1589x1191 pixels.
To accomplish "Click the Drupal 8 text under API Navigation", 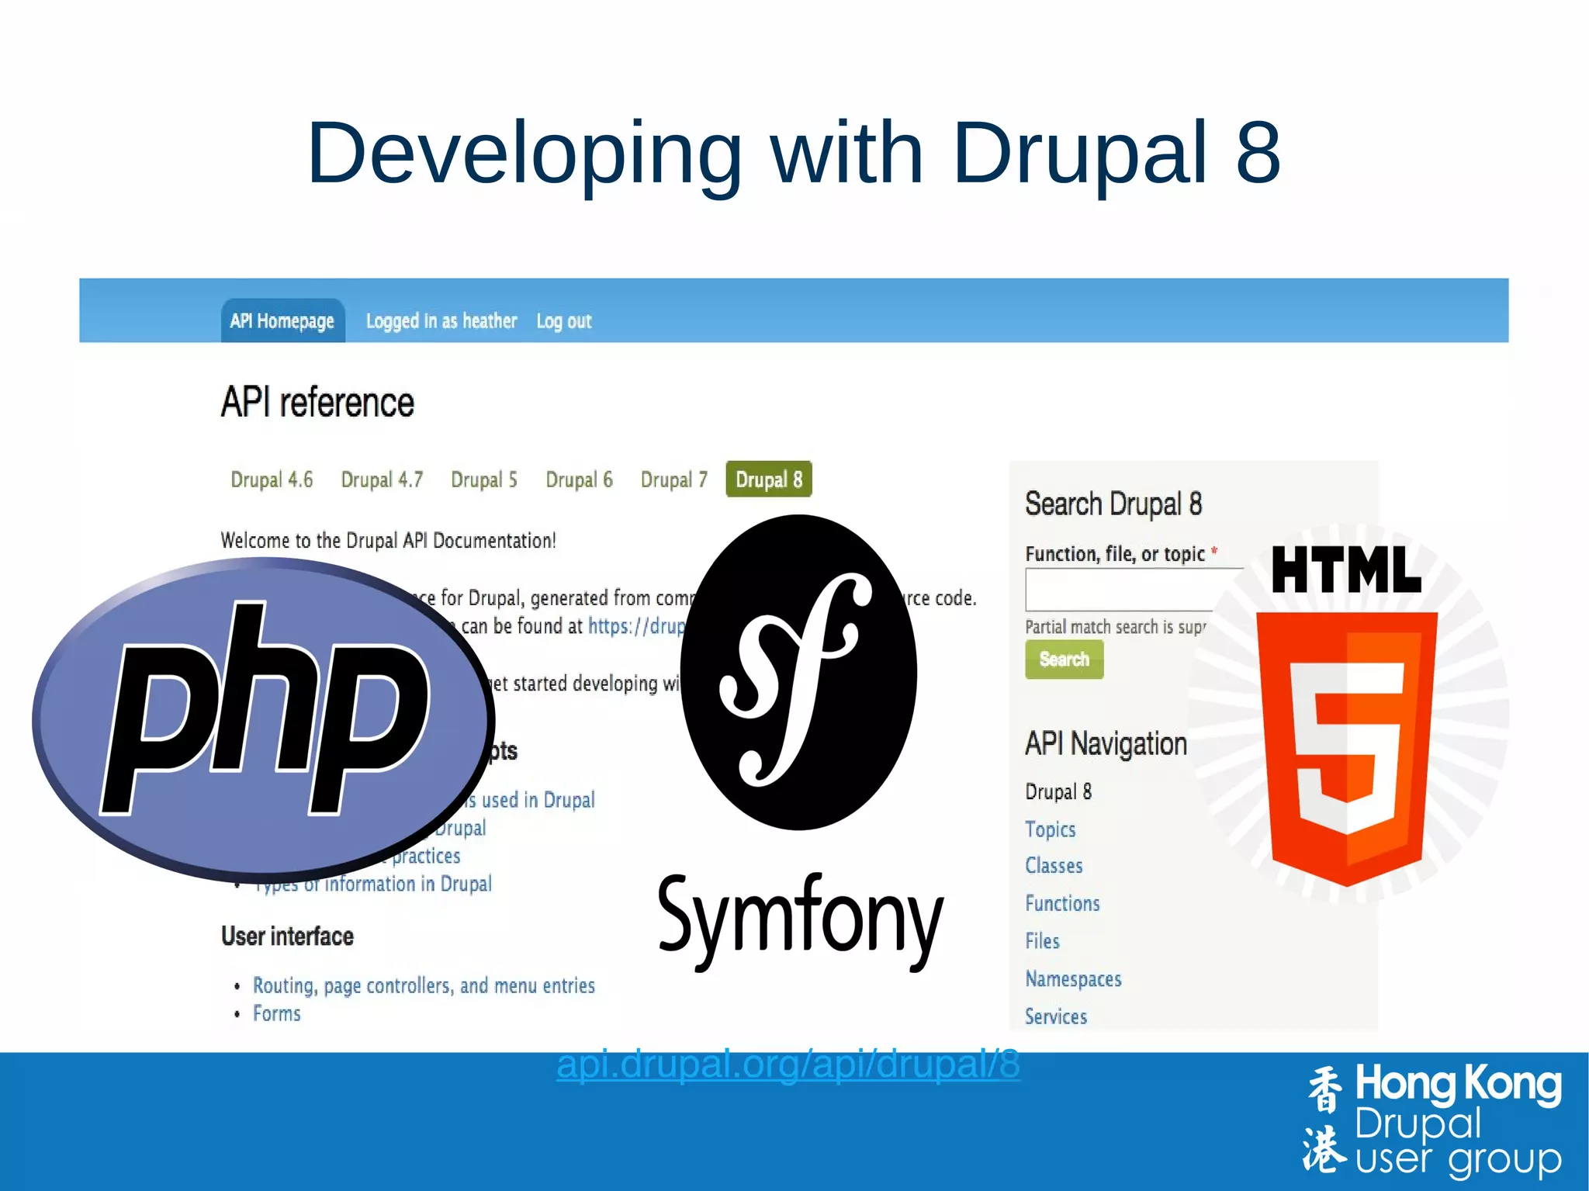I will click(1058, 791).
